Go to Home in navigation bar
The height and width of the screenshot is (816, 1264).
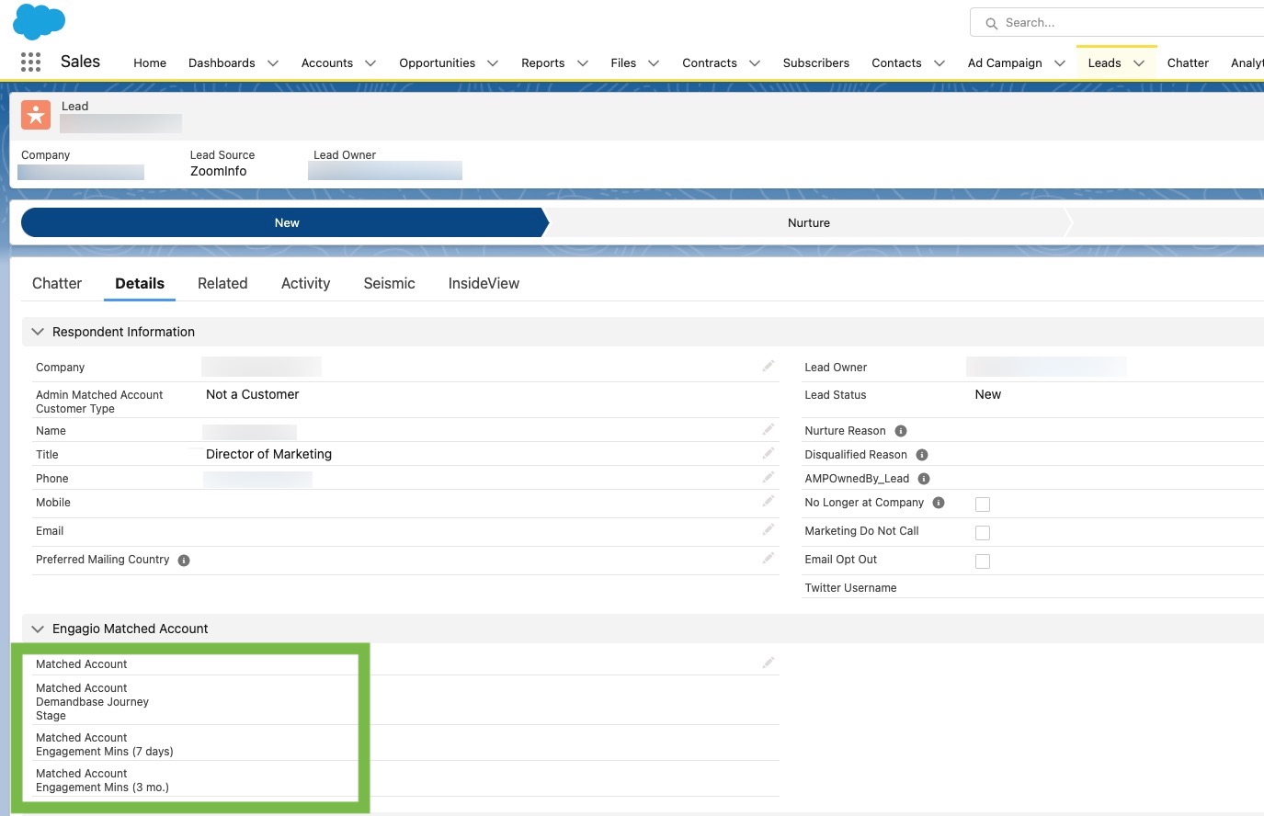(x=150, y=63)
